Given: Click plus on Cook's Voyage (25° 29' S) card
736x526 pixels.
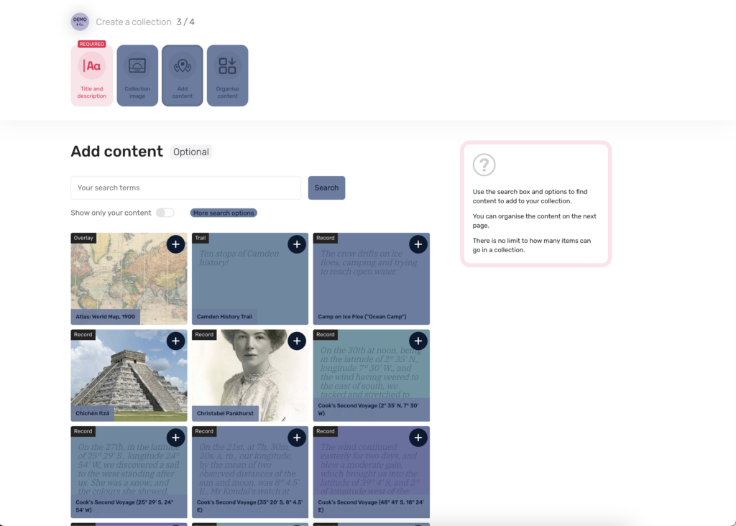Looking at the screenshot, I should point(175,438).
